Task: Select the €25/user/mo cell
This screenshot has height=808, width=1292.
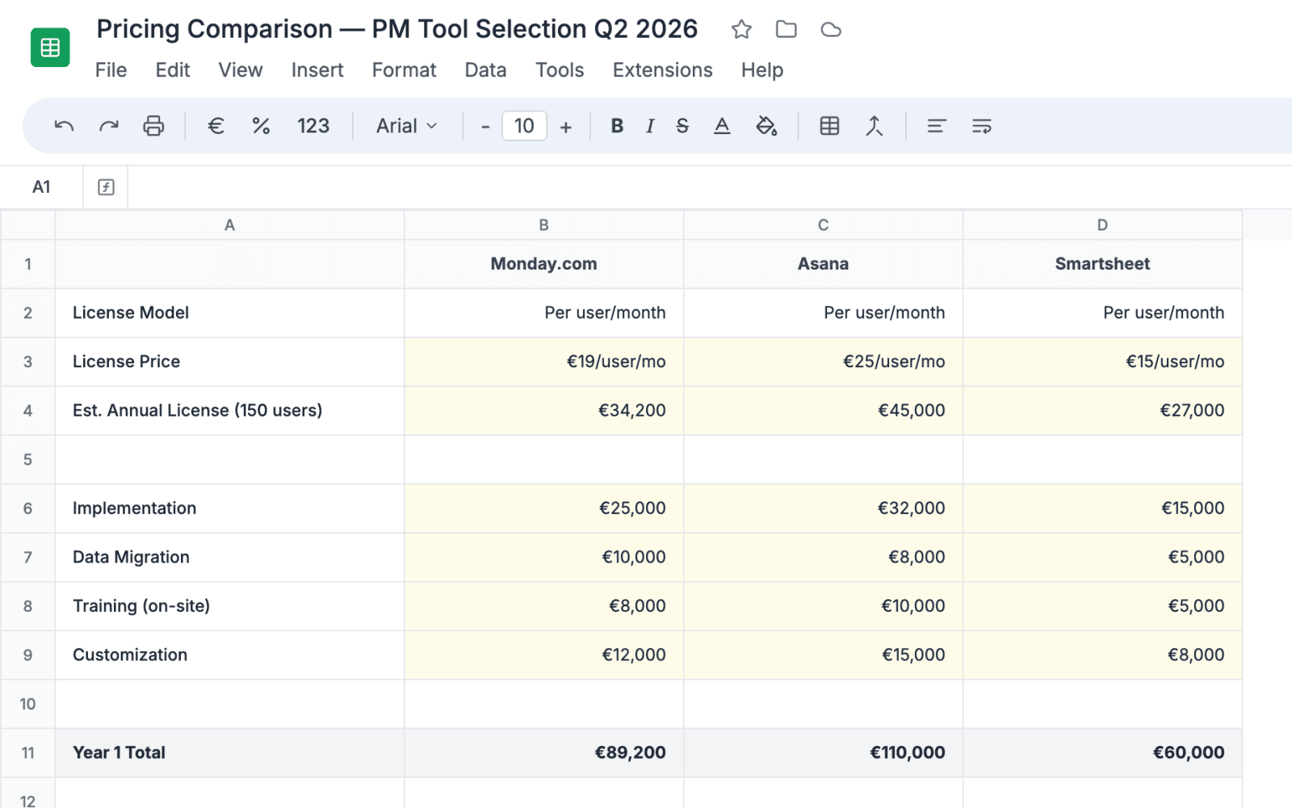Action: (823, 362)
